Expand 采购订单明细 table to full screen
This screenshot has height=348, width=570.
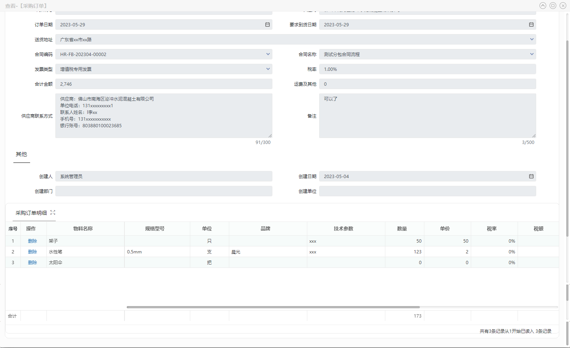coord(53,213)
